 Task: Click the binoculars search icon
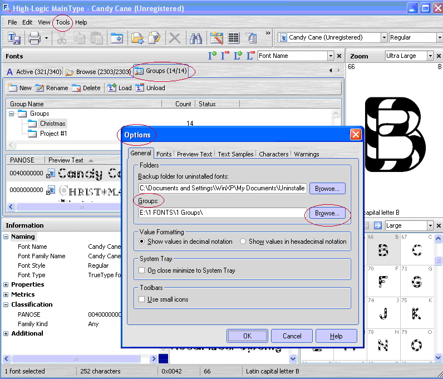(x=195, y=38)
